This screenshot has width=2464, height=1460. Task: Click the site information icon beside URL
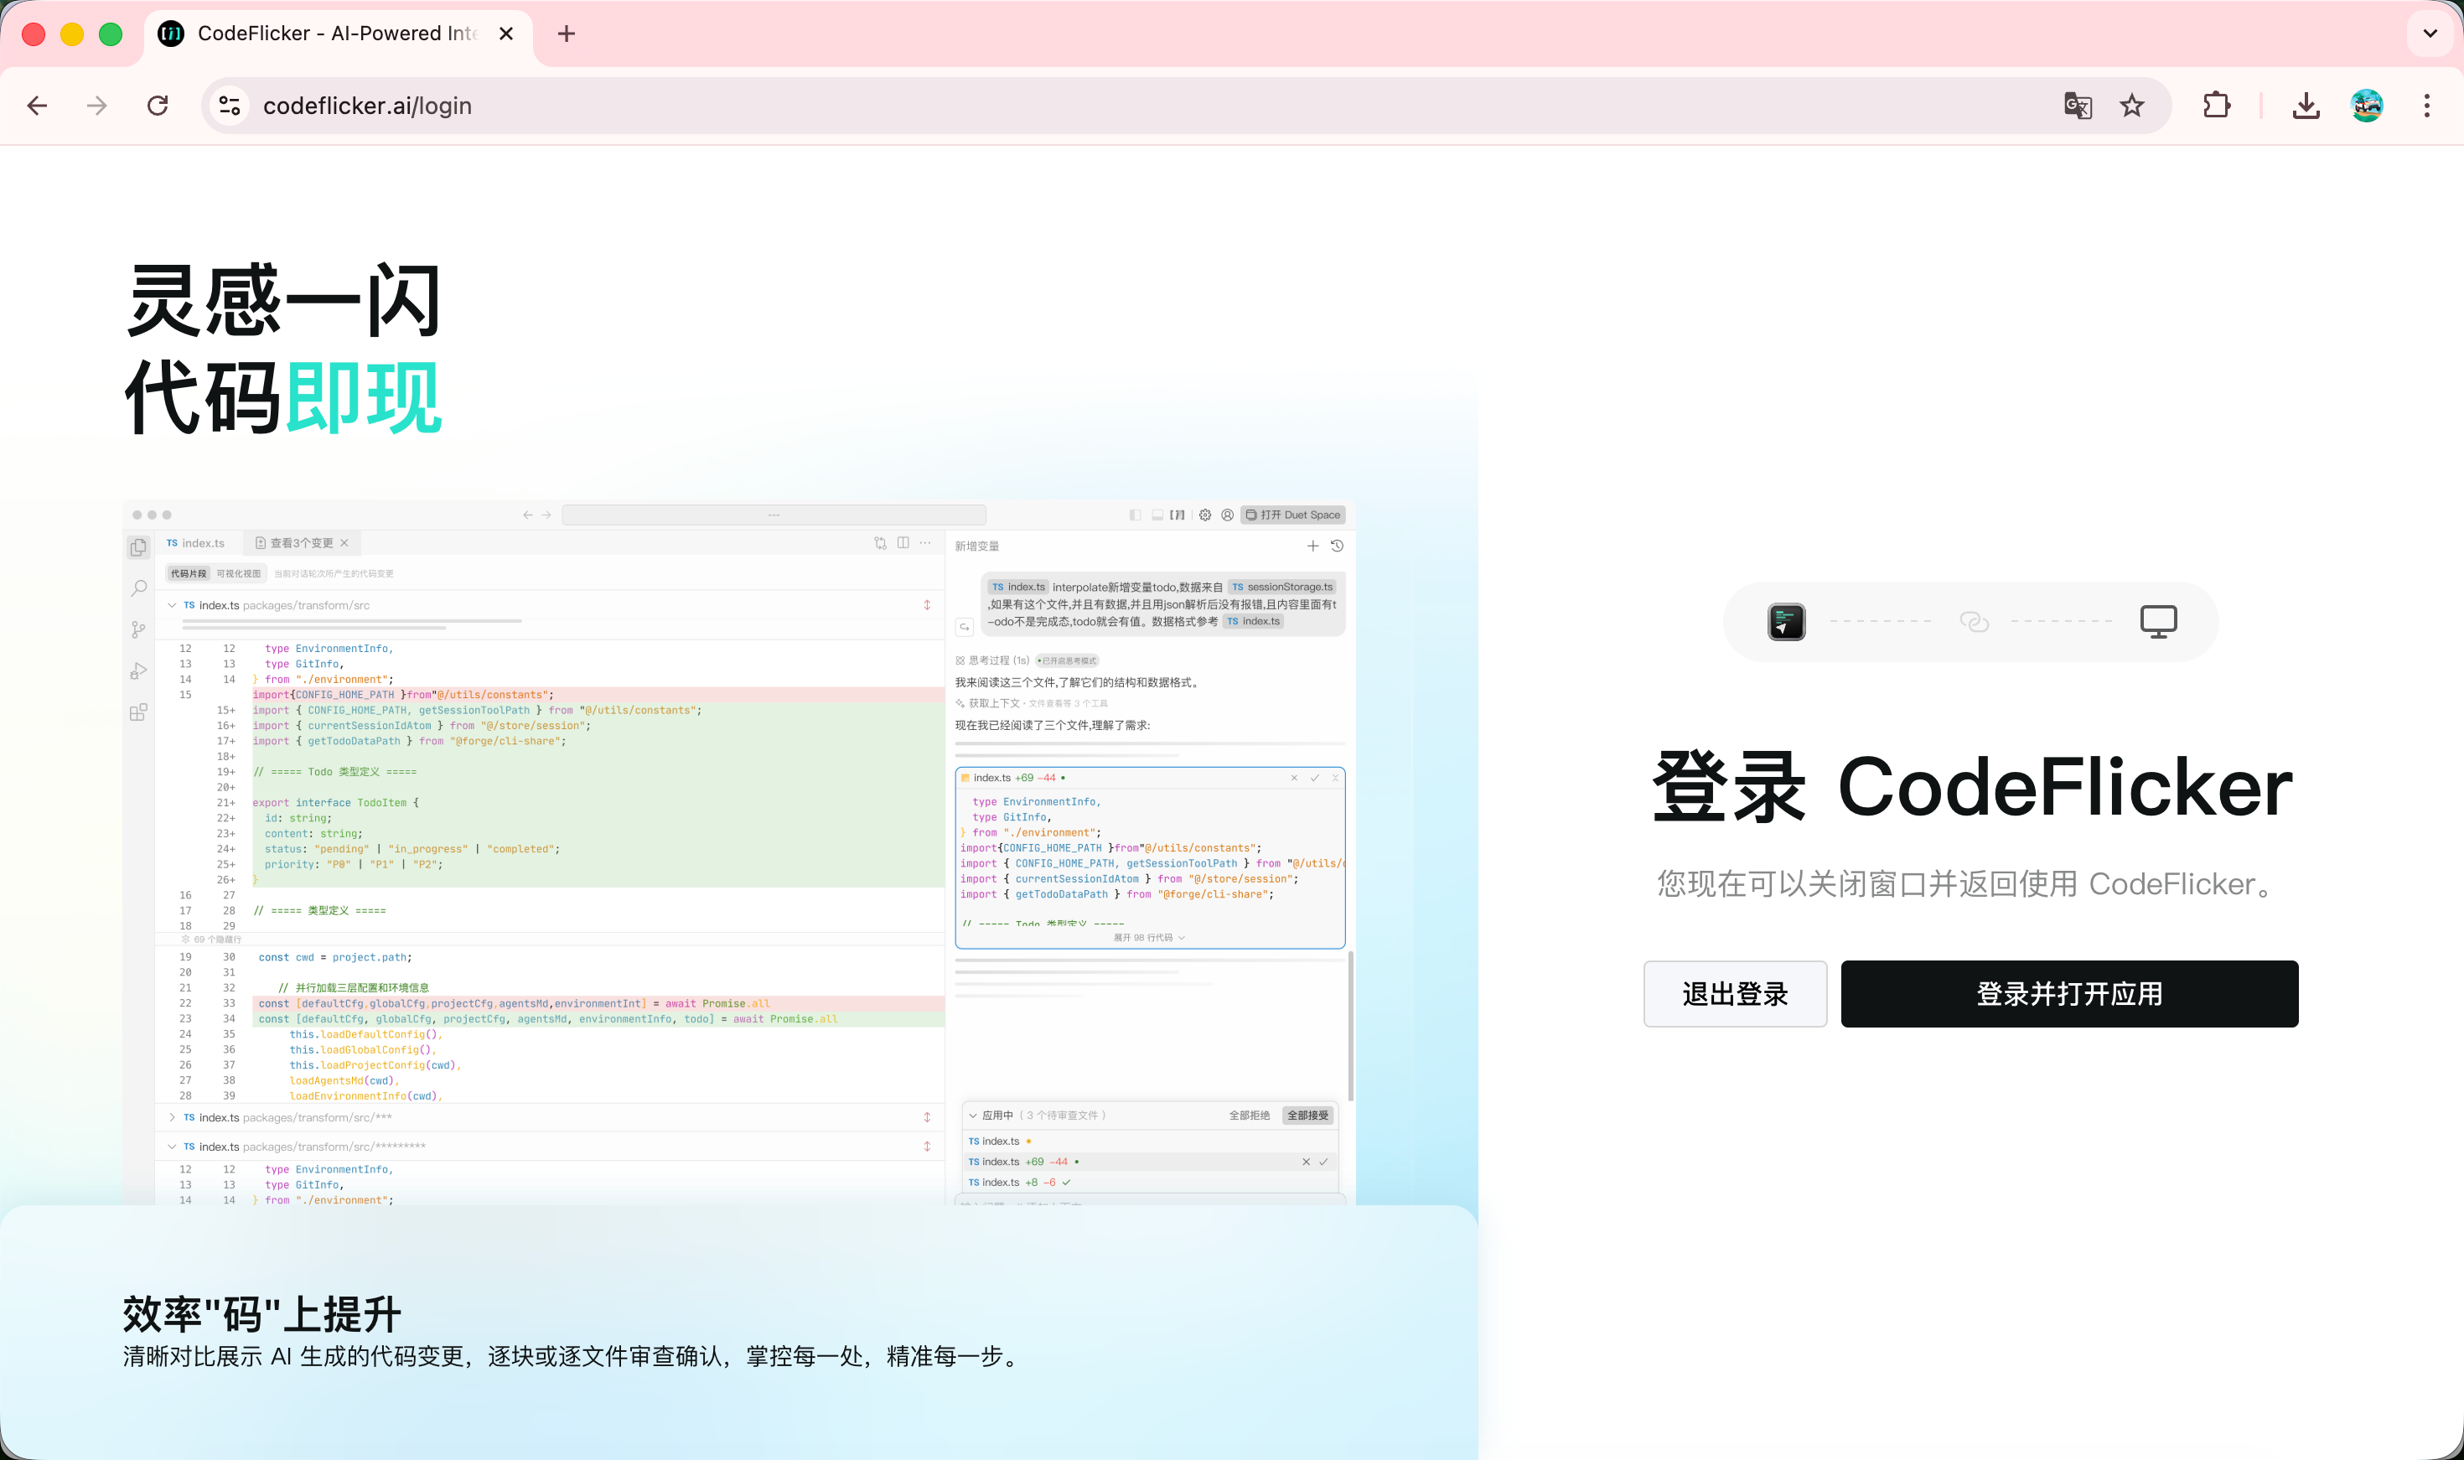click(x=230, y=106)
